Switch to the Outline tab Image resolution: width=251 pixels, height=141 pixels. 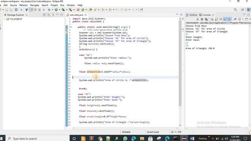[191, 15]
